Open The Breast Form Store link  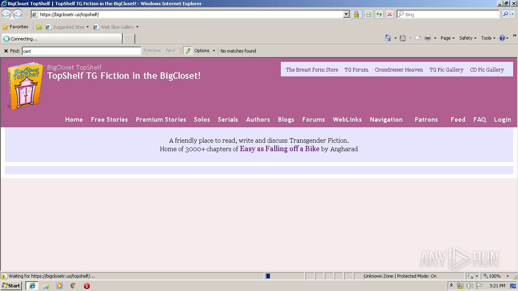(312, 70)
